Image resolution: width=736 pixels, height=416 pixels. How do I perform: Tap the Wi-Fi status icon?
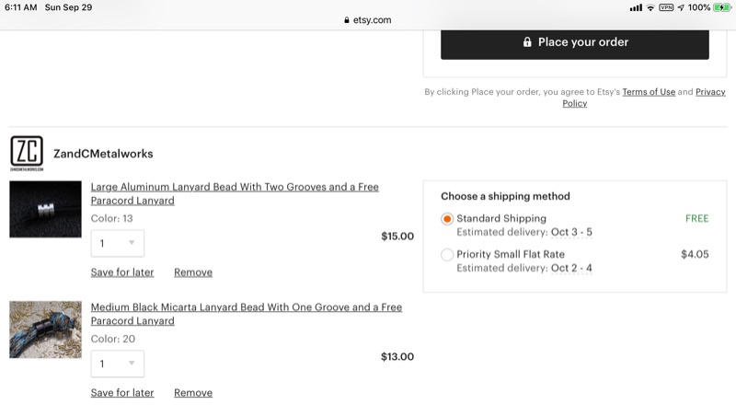coord(650,7)
